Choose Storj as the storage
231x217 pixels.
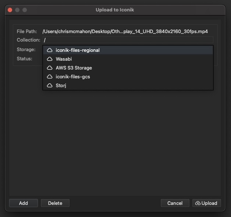click(x=61, y=85)
